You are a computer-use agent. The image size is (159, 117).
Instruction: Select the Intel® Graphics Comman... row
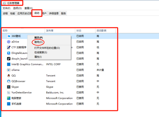point(27,64)
